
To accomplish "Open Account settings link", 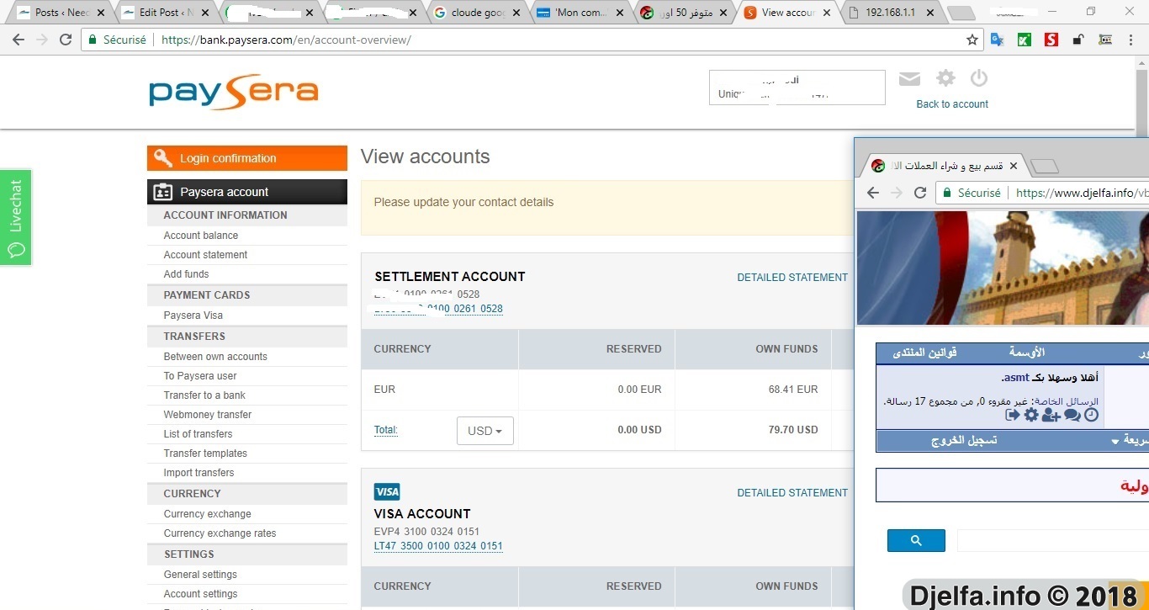I will pyautogui.click(x=200, y=594).
